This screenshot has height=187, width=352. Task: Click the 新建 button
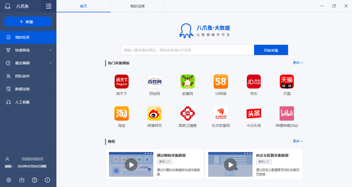coord(28,22)
